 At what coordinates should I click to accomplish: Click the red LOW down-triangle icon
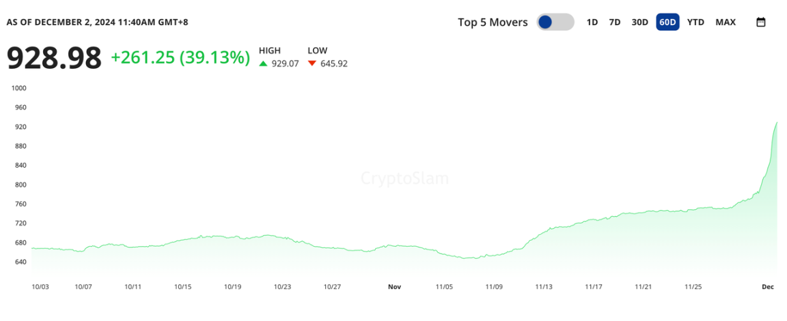312,63
